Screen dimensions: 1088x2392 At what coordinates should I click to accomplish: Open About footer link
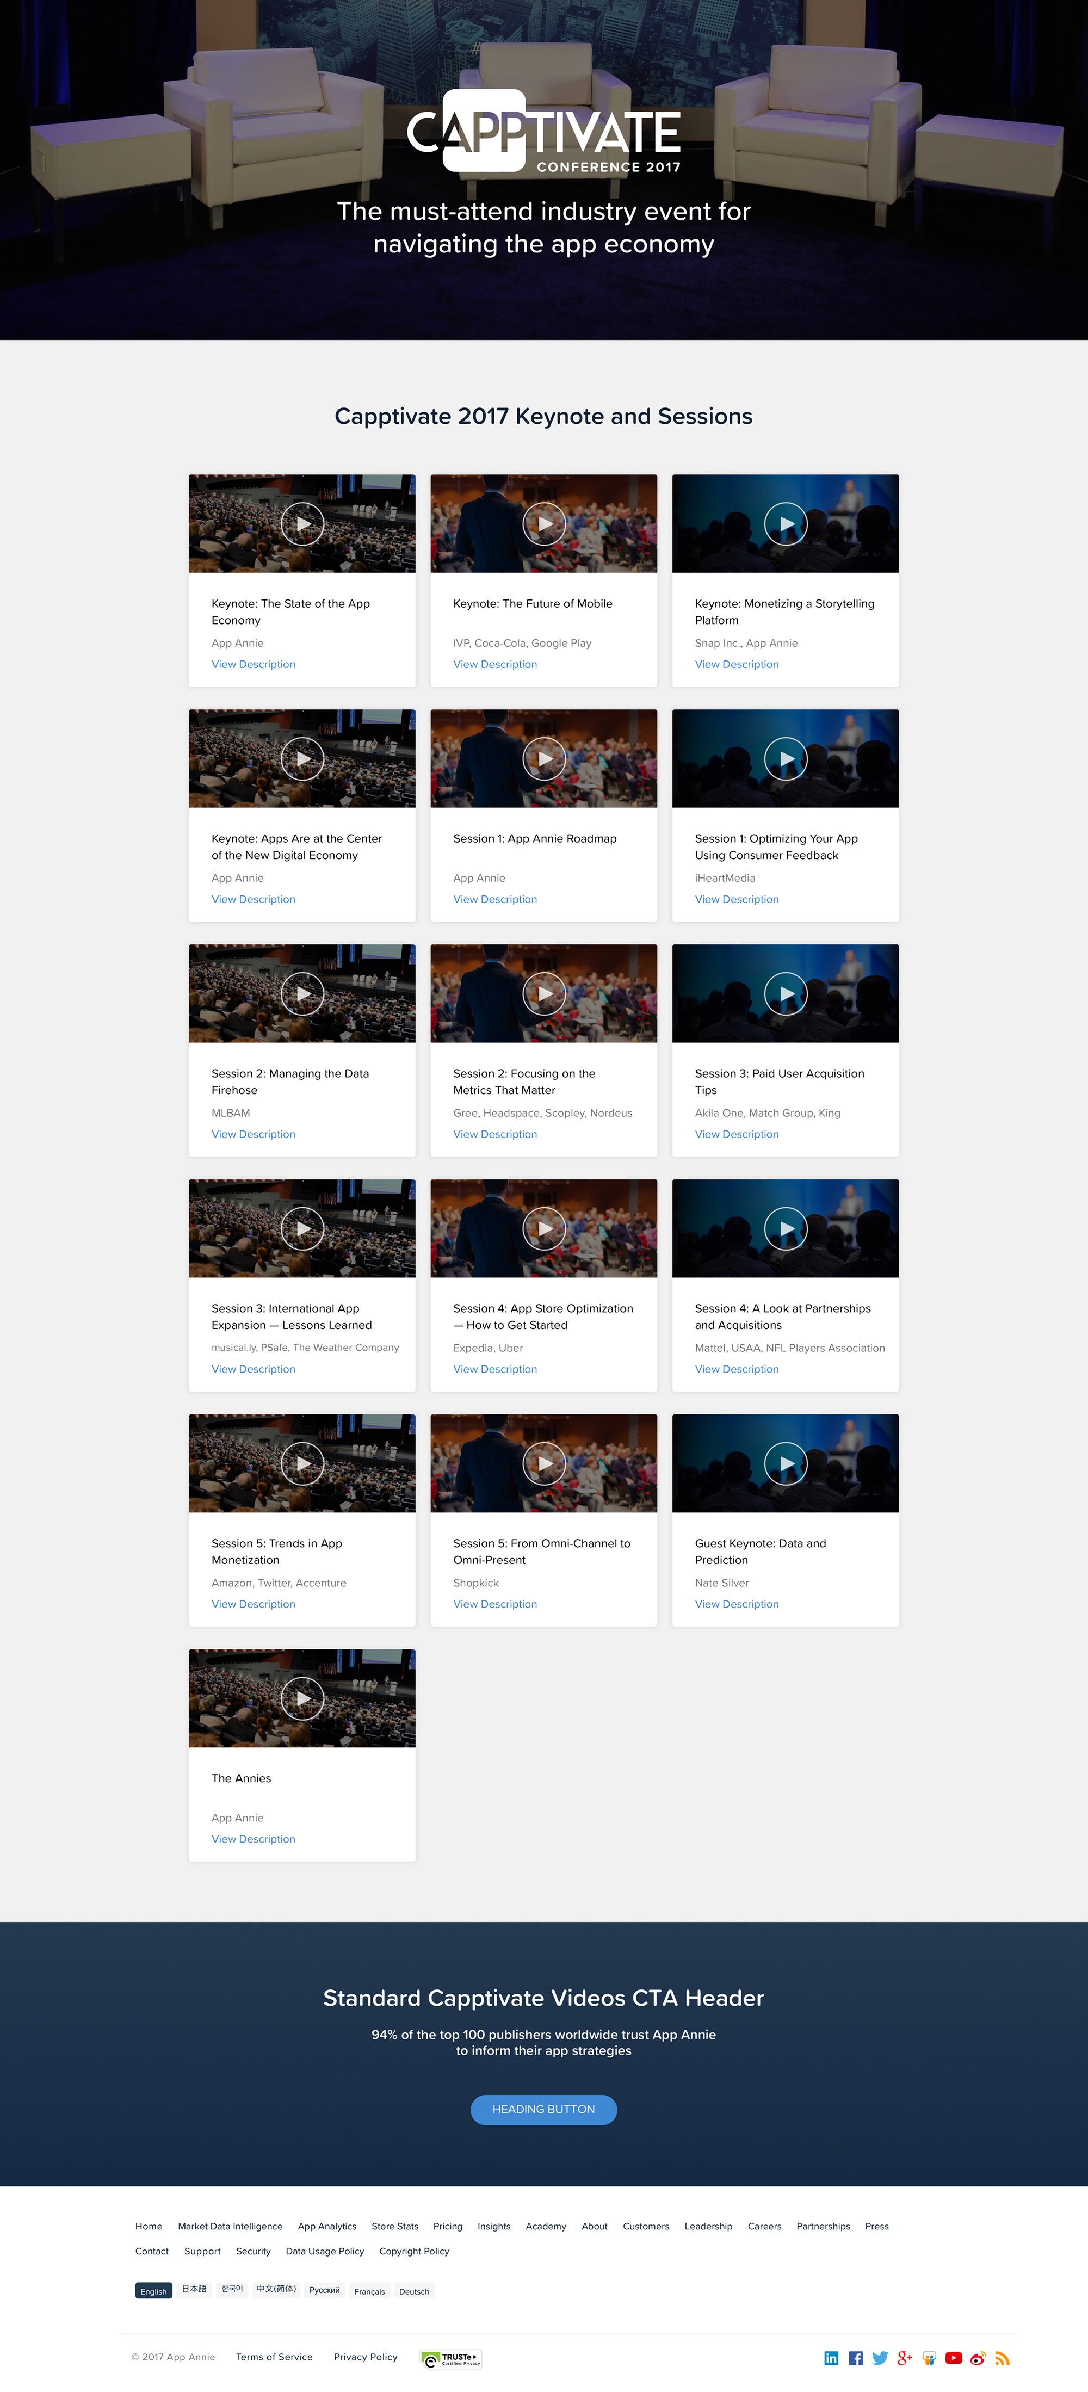[x=594, y=2226]
